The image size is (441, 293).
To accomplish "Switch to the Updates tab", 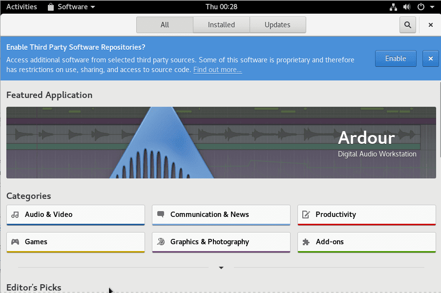I will [x=277, y=25].
